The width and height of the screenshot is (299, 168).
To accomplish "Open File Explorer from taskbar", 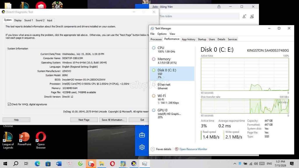I will pos(102,164).
